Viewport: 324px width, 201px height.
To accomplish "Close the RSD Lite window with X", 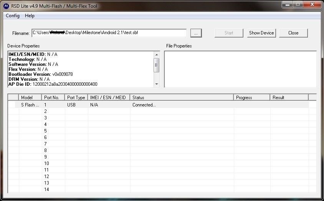I will (312, 5).
